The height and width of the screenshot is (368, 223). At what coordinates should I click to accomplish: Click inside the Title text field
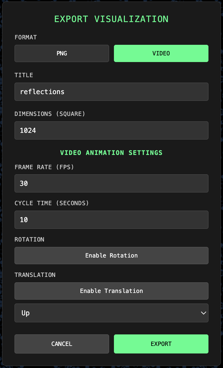[x=111, y=92]
